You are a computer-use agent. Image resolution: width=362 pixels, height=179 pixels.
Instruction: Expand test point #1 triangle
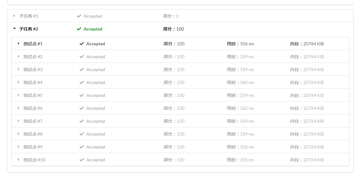(x=19, y=44)
